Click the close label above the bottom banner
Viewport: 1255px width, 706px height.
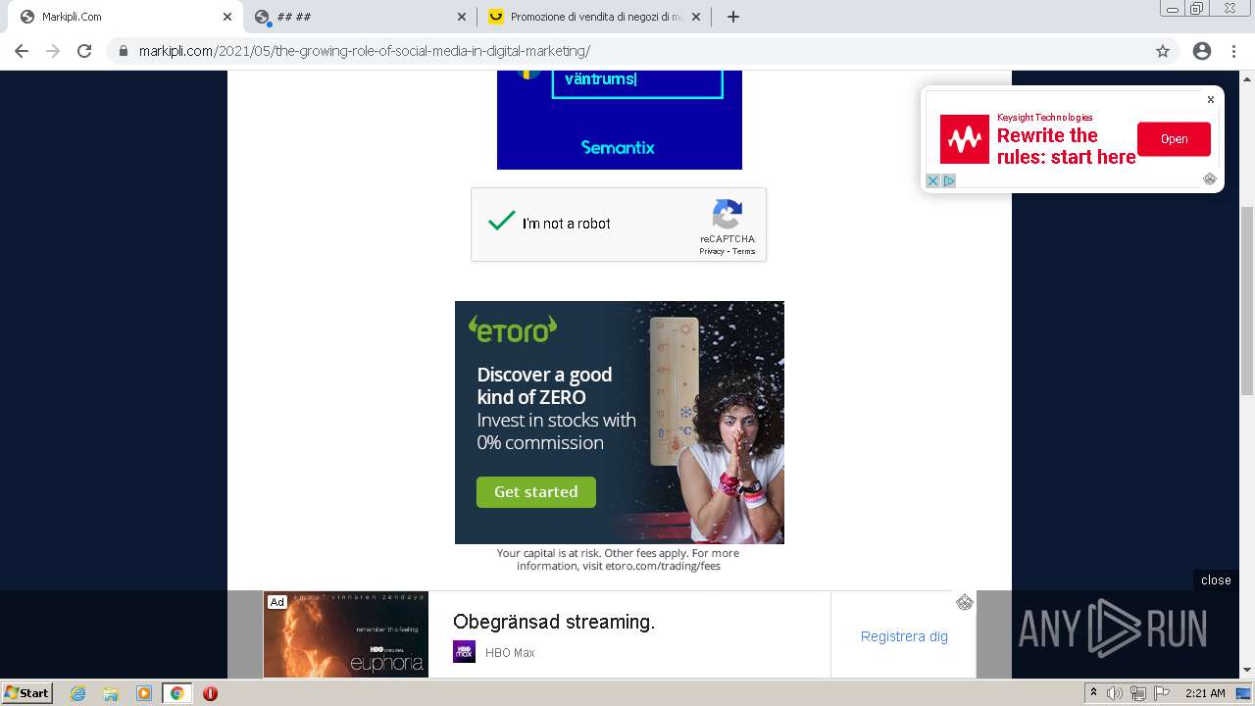(x=1216, y=580)
